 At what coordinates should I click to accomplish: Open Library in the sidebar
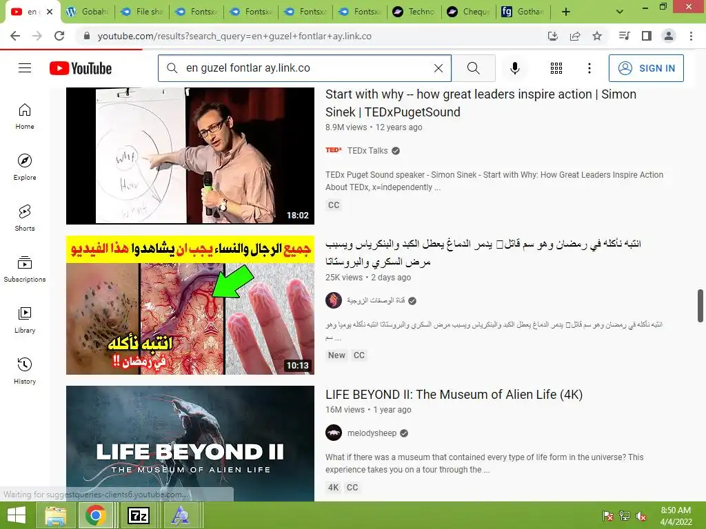coord(25,320)
